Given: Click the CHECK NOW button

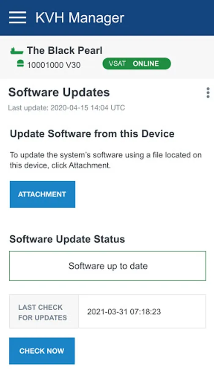Looking at the screenshot, I should (42, 351).
